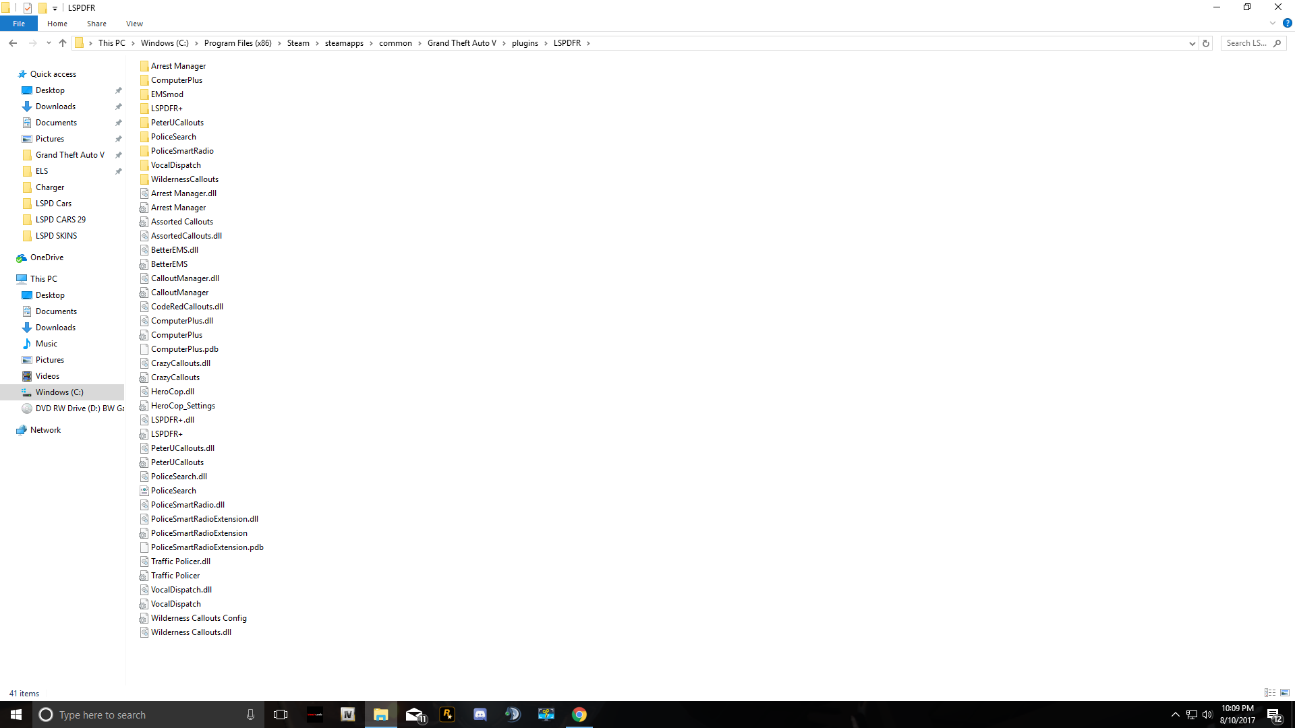Viewport: 1295px width, 728px height.
Task: Open the PeterUCallouts folder
Action: coord(177,123)
